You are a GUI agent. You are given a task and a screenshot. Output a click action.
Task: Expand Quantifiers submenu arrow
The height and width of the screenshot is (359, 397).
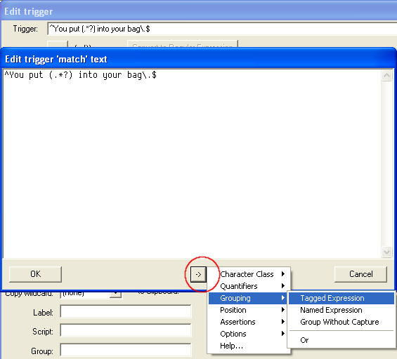coord(283,286)
